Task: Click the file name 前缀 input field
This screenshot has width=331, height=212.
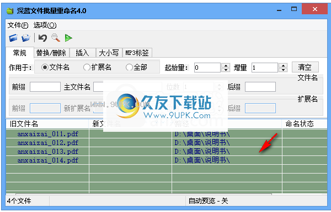Action: click(45, 87)
